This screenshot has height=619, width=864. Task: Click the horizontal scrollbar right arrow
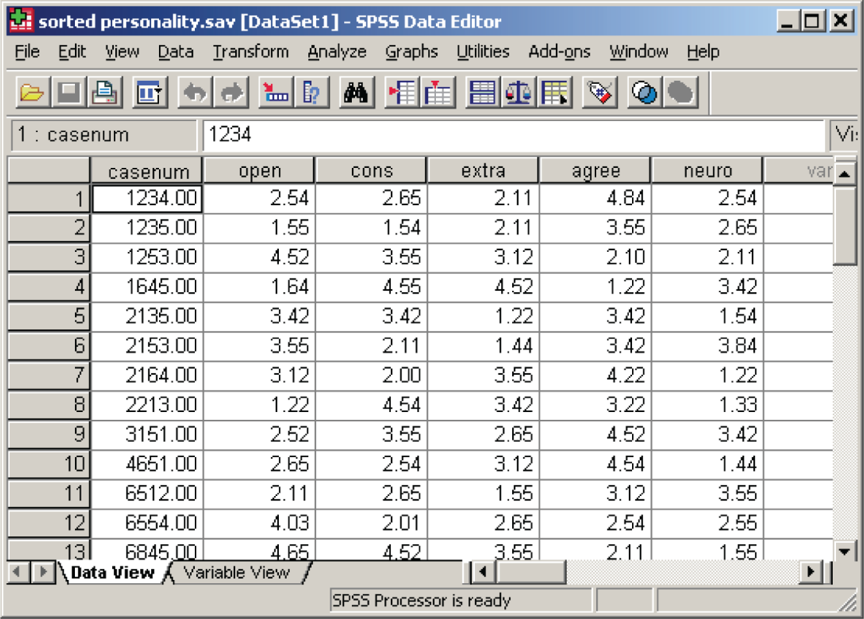(x=810, y=572)
